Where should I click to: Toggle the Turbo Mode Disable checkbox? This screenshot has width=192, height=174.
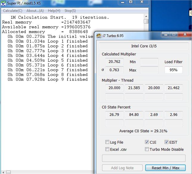click(x=147, y=149)
